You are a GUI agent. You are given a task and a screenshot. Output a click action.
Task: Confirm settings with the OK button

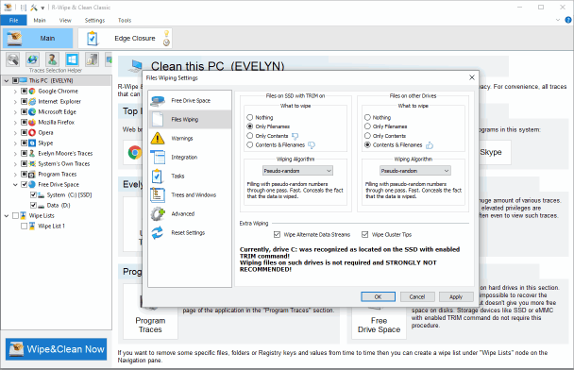(379, 296)
